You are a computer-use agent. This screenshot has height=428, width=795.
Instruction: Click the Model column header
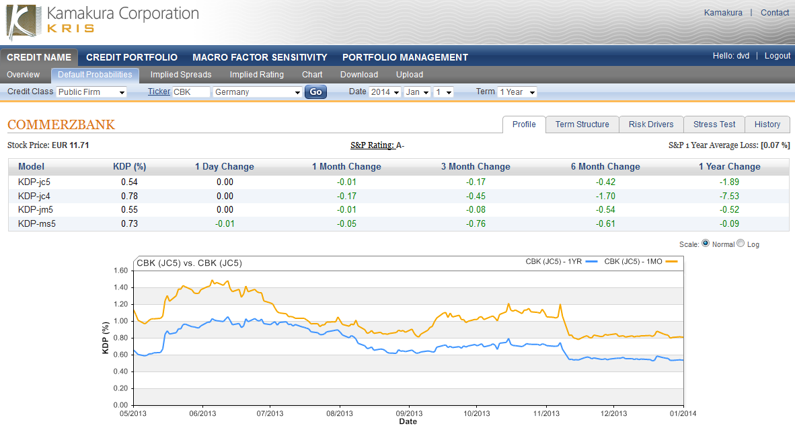(x=31, y=166)
